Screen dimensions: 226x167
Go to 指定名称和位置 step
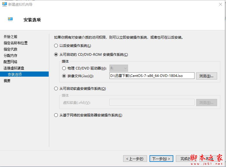click(x=16, y=43)
